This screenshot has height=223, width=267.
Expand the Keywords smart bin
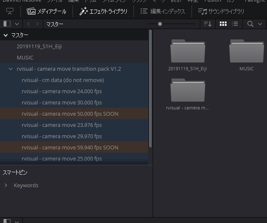click(6, 185)
